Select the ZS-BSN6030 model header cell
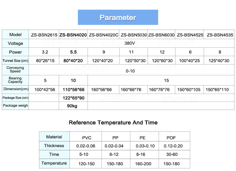Image resolution: width=236 pixels, height=171 pixels. [x=161, y=35]
